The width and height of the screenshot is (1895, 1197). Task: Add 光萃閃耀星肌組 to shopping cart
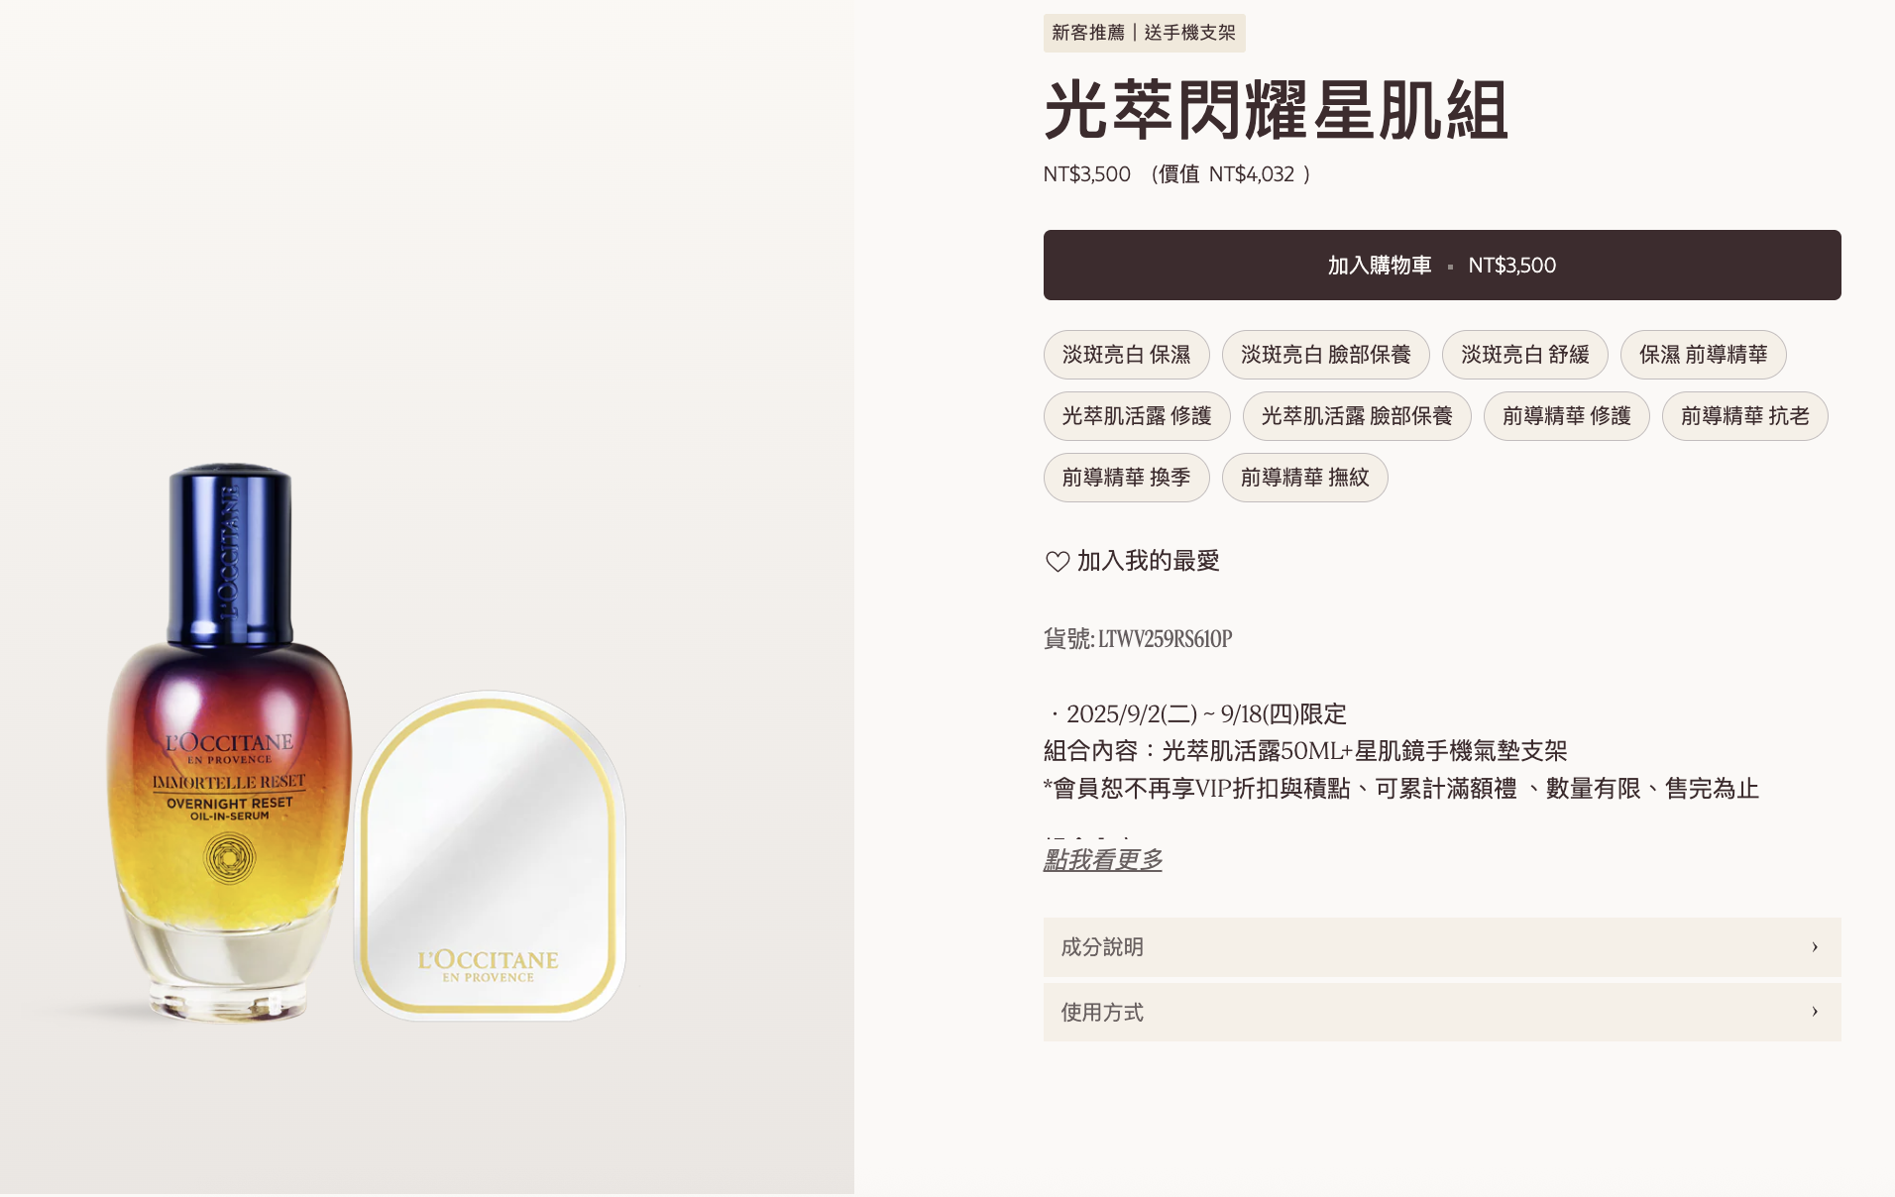[x=1441, y=266]
